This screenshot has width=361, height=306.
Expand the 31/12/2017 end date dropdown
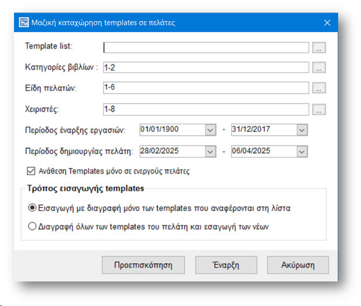coord(302,130)
